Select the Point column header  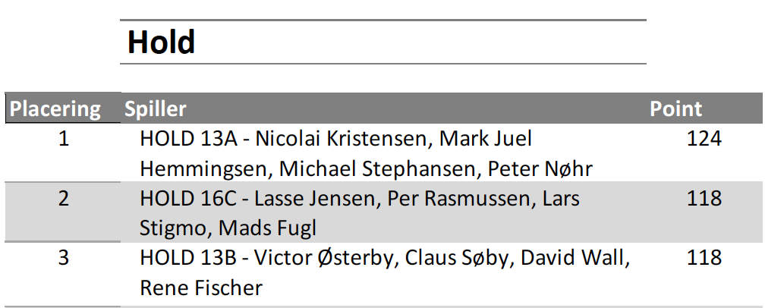click(x=675, y=108)
